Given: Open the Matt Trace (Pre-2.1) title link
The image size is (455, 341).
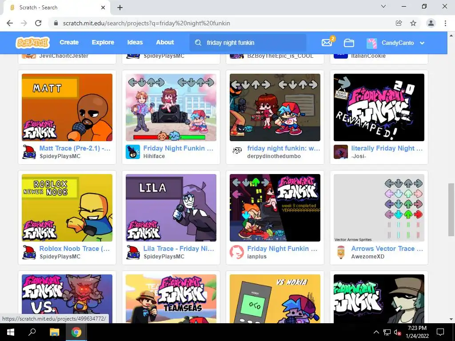Looking at the screenshot, I should coord(75,148).
